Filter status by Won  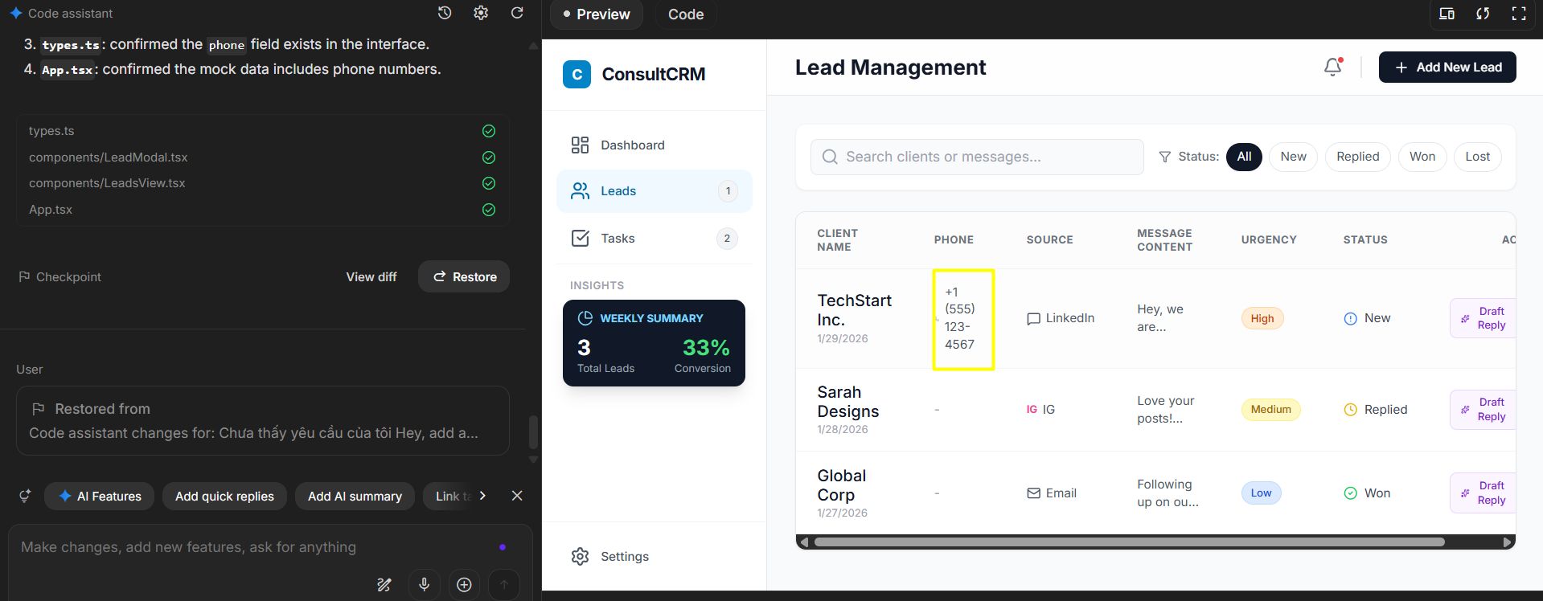click(1422, 157)
